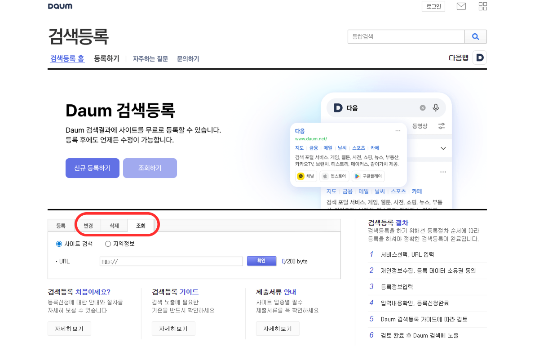Open the three-dot menu on the 다음 card
This screenshot has height=347, width=539.
(398, 131)
